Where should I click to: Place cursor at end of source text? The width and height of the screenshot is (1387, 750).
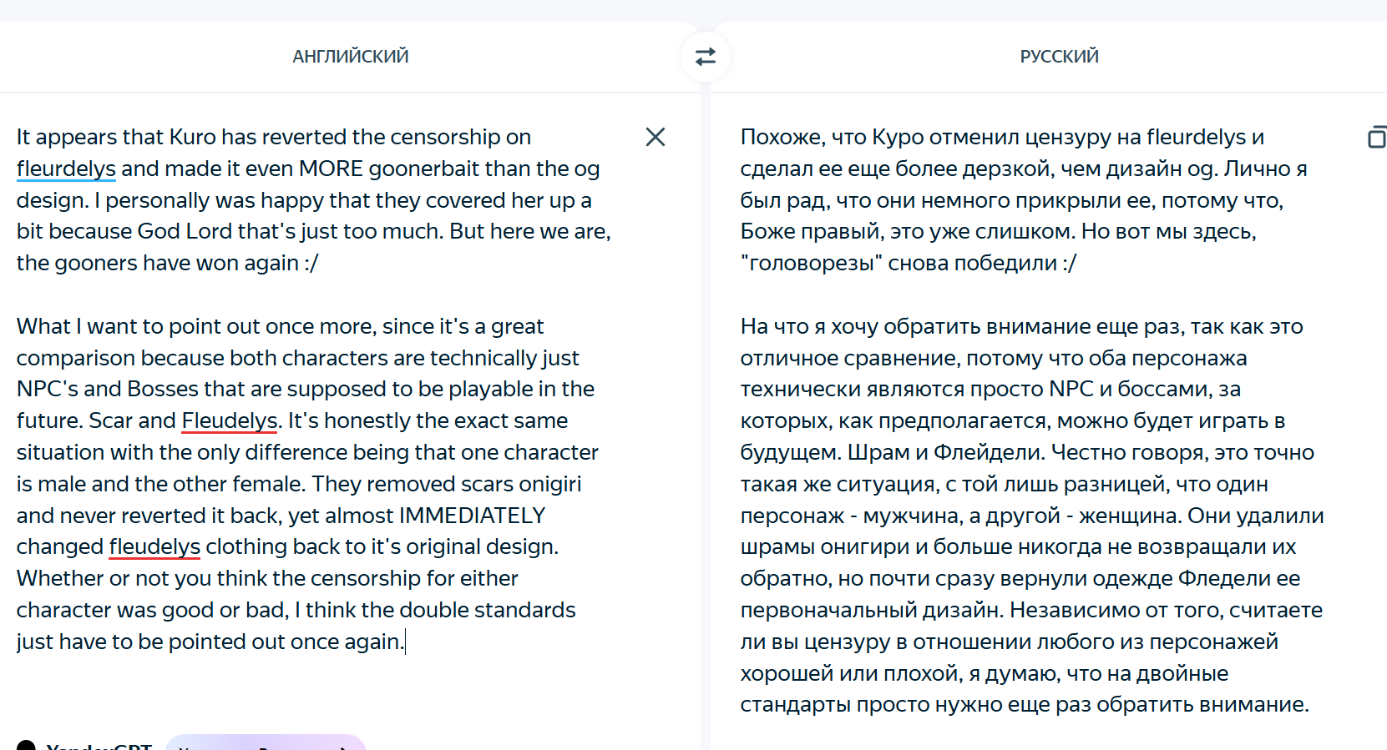pos(405,642)
